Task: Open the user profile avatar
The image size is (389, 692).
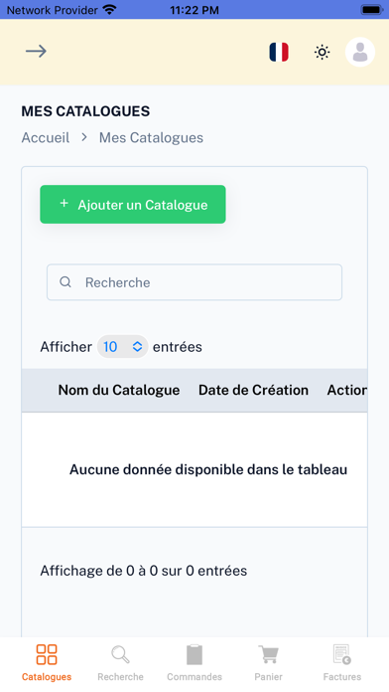Action: tap(360, 52)
